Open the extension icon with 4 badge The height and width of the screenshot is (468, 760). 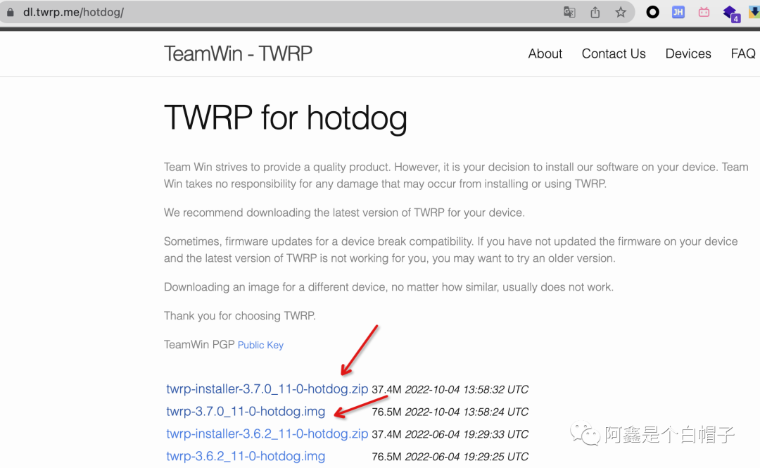click(x=730, y=13)
